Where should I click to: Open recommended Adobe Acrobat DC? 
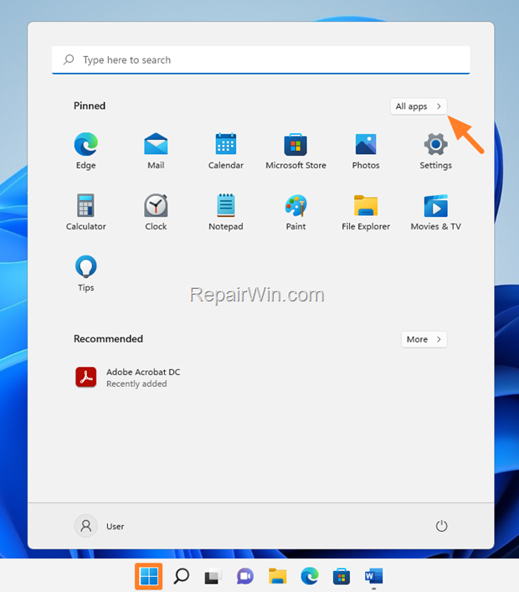pyautogui.click(x=127, y=377)
